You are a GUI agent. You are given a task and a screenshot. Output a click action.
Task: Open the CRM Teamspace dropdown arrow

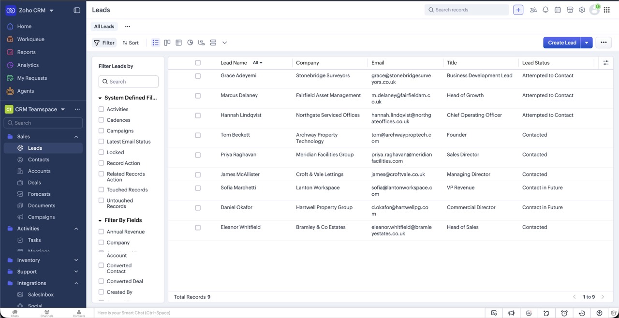[63, 110]
